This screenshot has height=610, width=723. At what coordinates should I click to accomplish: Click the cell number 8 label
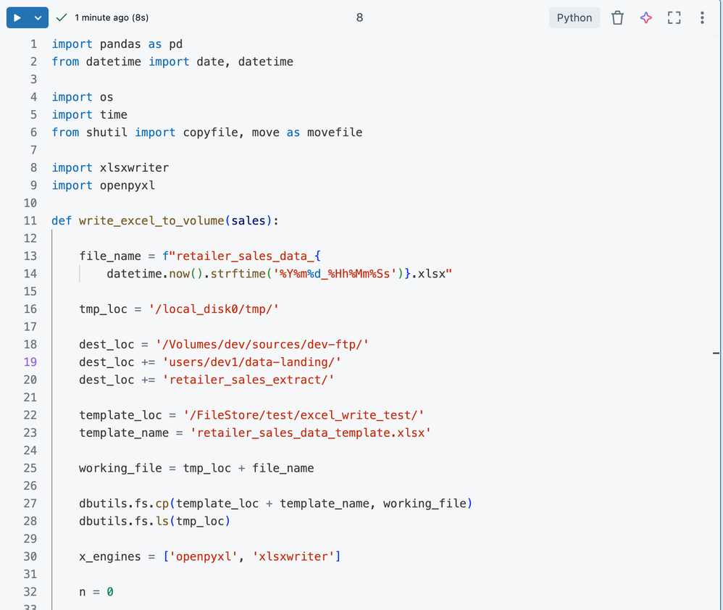pyautogui.click(x=359, y=17)
